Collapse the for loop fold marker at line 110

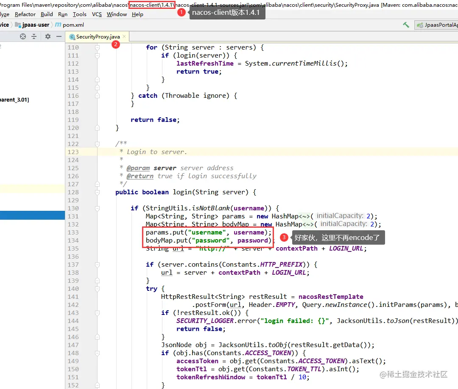coord(97,47)
